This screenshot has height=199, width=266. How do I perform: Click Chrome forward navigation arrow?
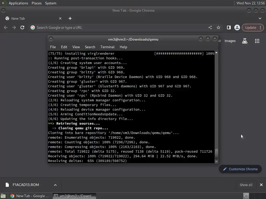[14, 27]
